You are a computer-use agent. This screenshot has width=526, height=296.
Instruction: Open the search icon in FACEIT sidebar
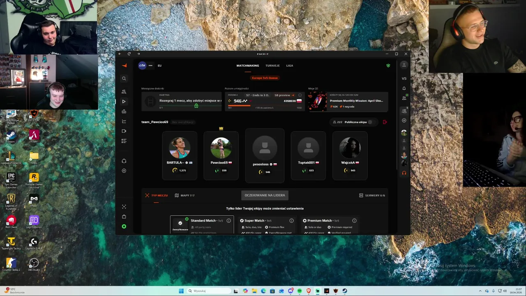click(124, 79)
